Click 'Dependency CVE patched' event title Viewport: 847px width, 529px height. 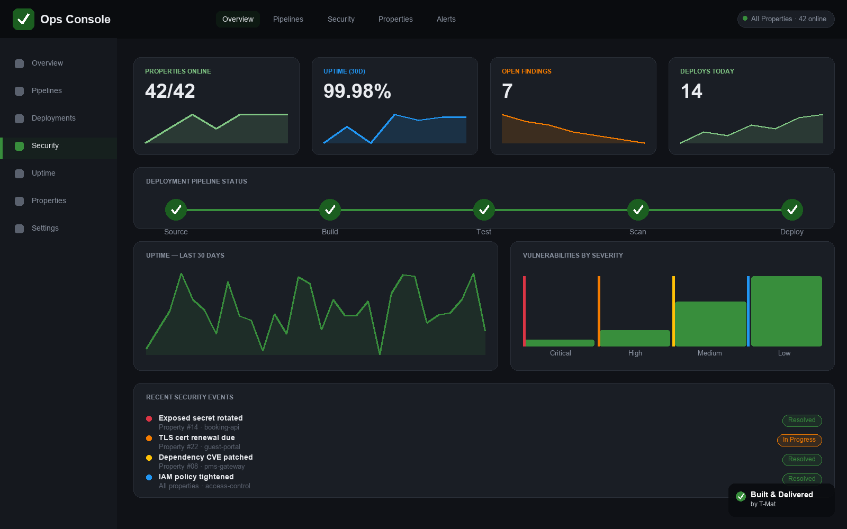[205, 457]
